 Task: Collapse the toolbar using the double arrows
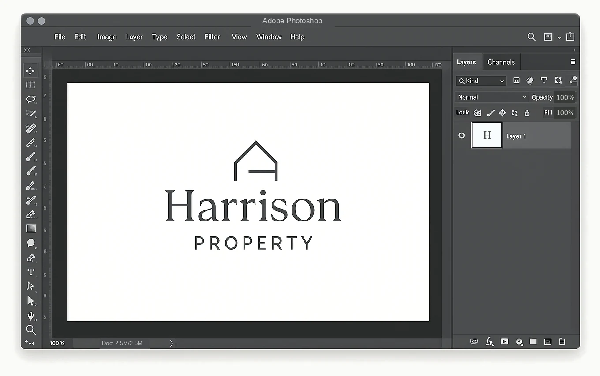pyautogui.click(x=27, y=50)
